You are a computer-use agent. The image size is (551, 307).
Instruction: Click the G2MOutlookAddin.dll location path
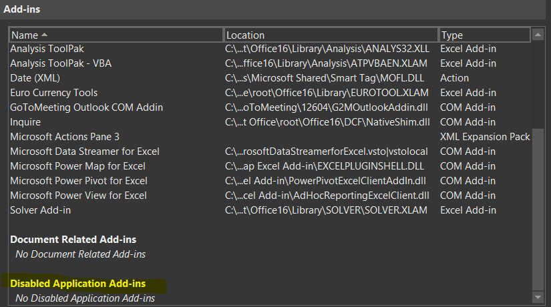[327, 107]
